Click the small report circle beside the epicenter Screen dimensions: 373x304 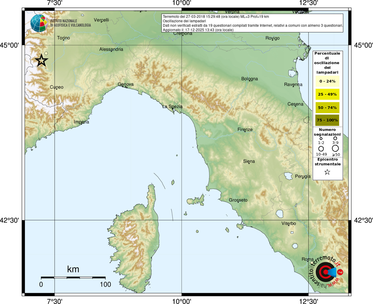(x=46, y=53)
